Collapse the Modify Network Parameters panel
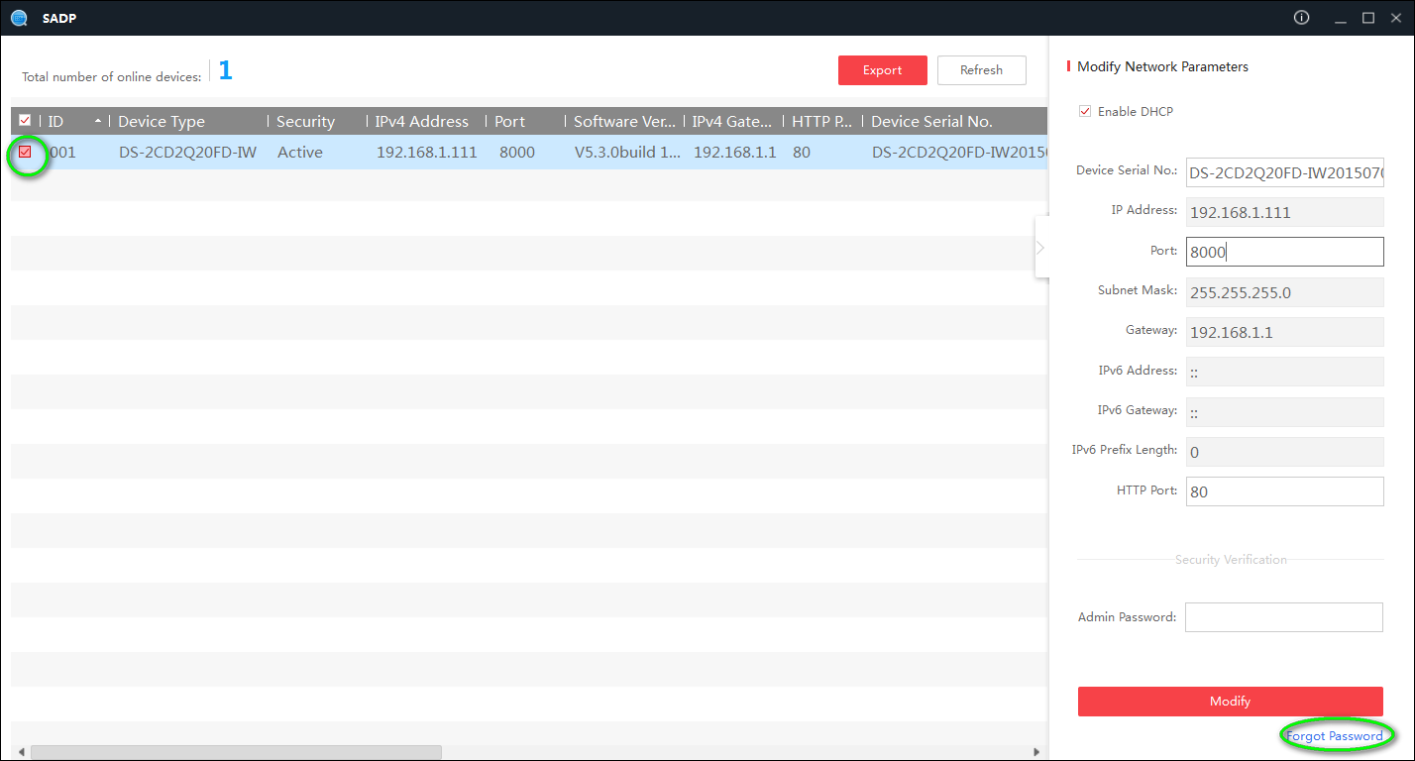Screen dimensions: 1415x761 click(1041, 247)
